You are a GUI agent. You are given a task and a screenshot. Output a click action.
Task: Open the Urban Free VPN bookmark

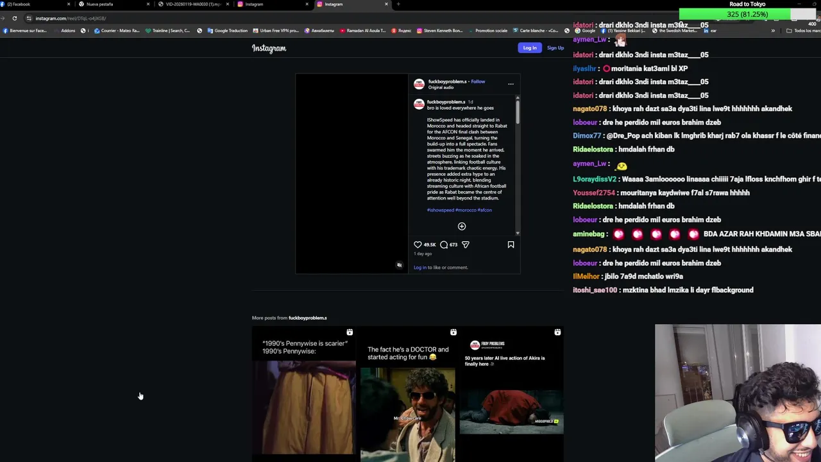pyautogui.click(x=276, y=31)
